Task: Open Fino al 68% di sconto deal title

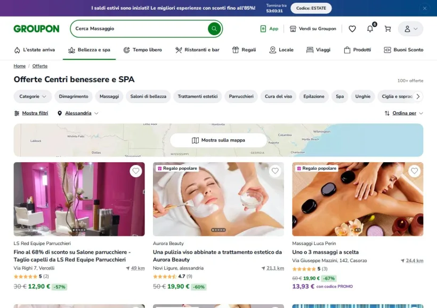Action: click(72, 256)
